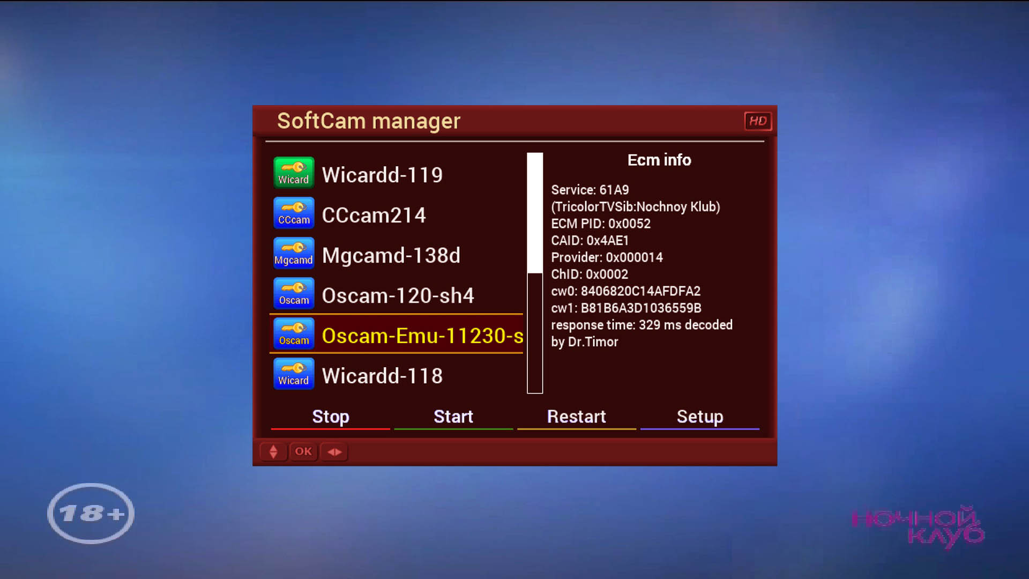
Task: Click the HD badge in title bar
Action: pos(757,121)
